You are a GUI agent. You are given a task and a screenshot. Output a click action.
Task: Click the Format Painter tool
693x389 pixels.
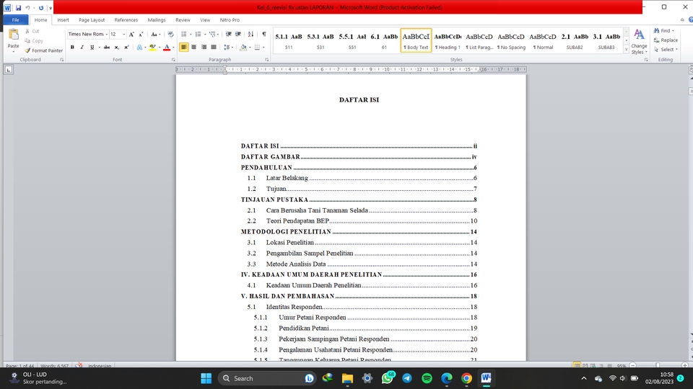[x=44, y=50]
